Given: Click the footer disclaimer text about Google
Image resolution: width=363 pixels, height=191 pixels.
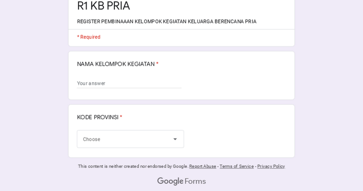Looking at the screenshot, I should point(132,166).
